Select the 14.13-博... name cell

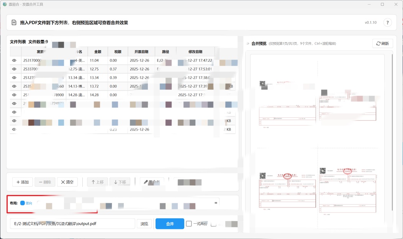[x=77, y=86]
